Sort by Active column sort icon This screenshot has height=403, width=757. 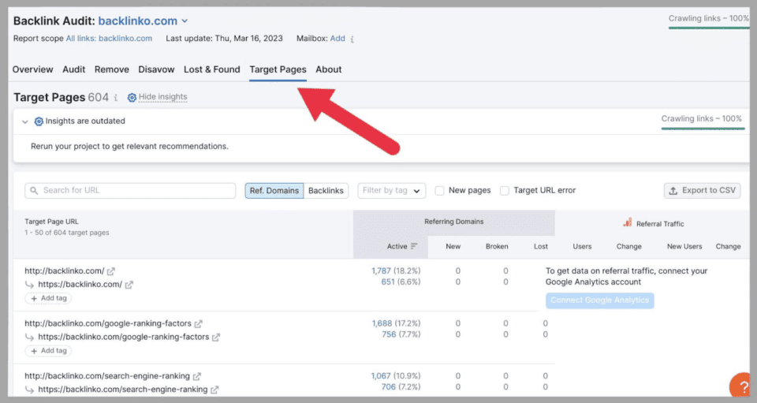click(x=414, y=246)
